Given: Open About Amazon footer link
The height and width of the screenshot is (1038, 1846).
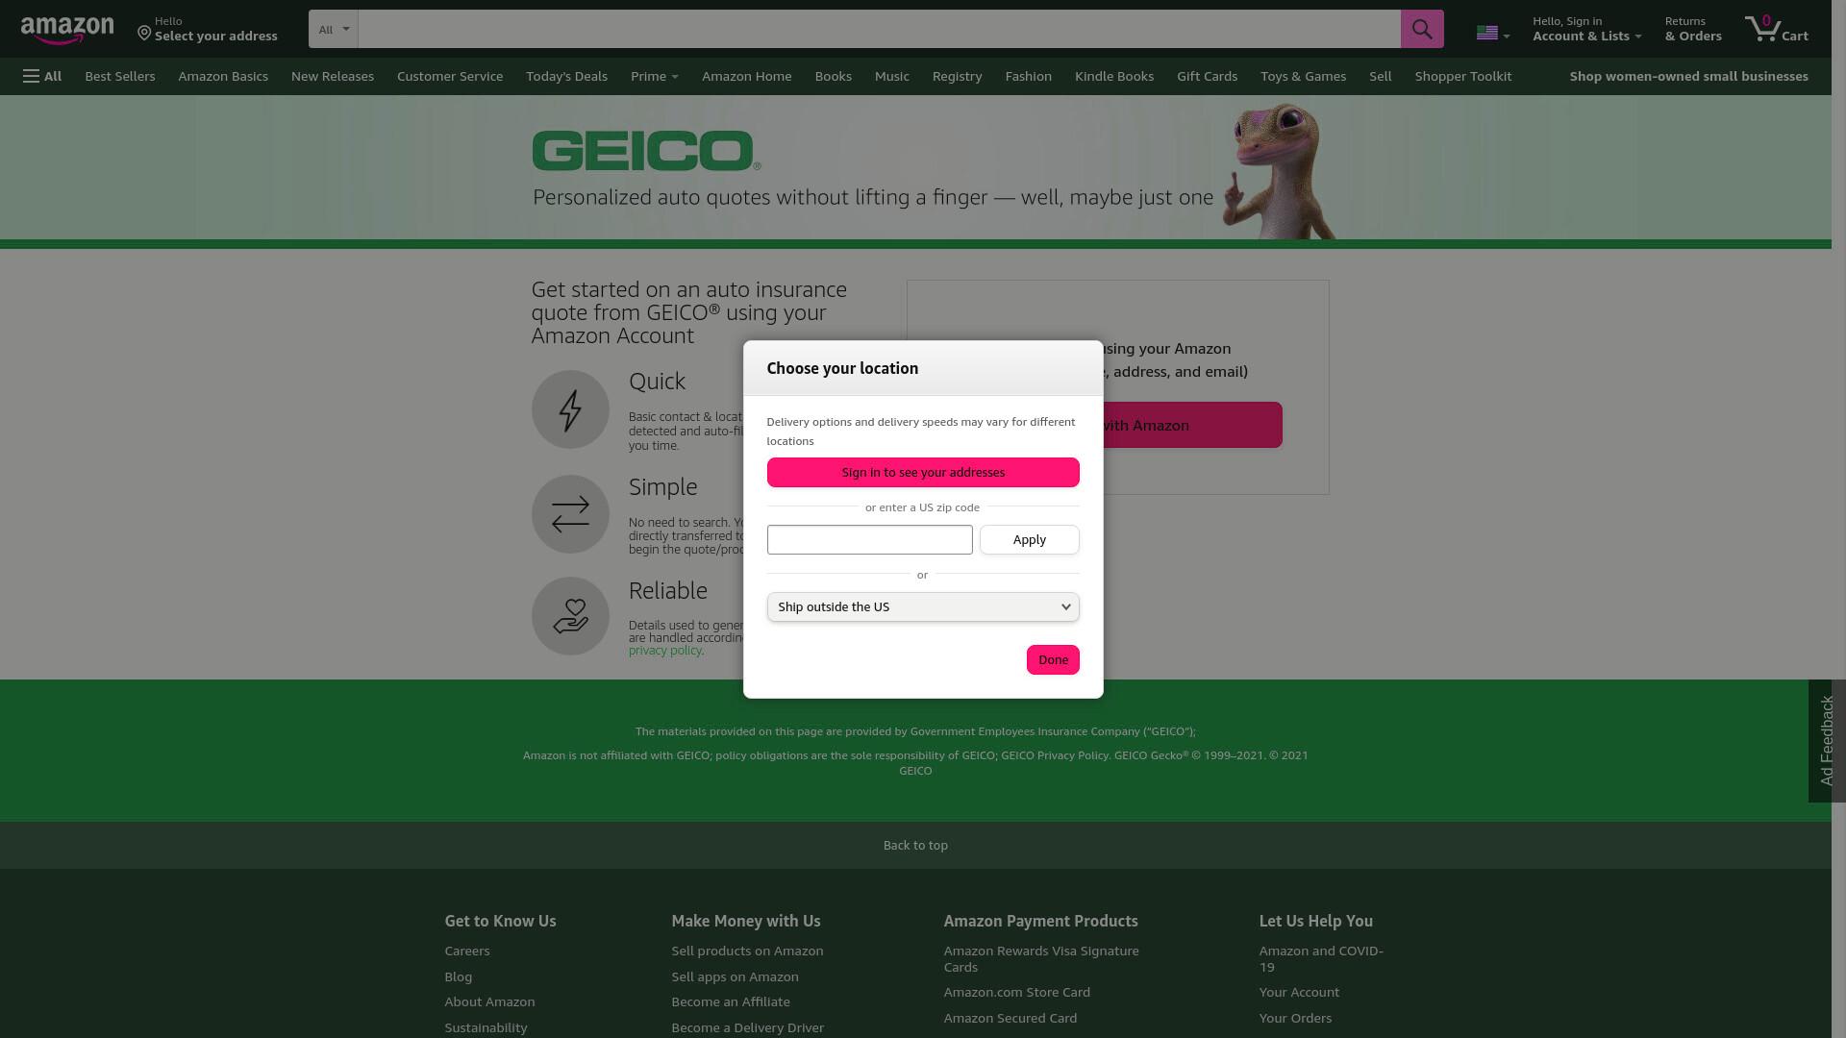Looking at the screenshot, I should (489, 1001).
